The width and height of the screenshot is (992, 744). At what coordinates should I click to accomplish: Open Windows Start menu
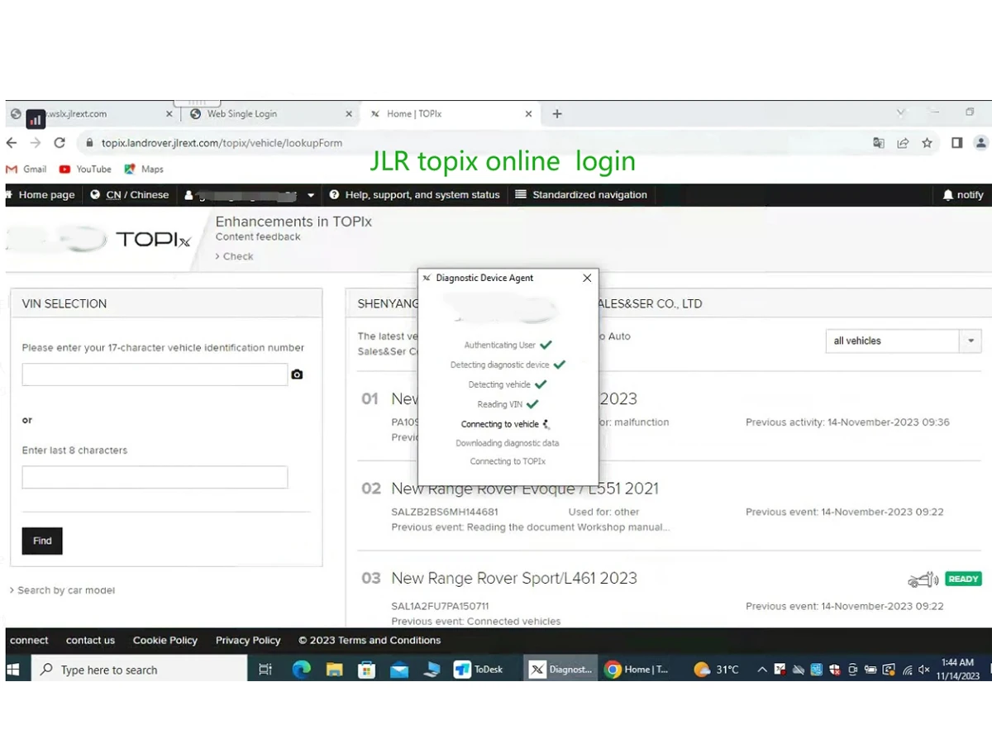(x=13, y=670)
